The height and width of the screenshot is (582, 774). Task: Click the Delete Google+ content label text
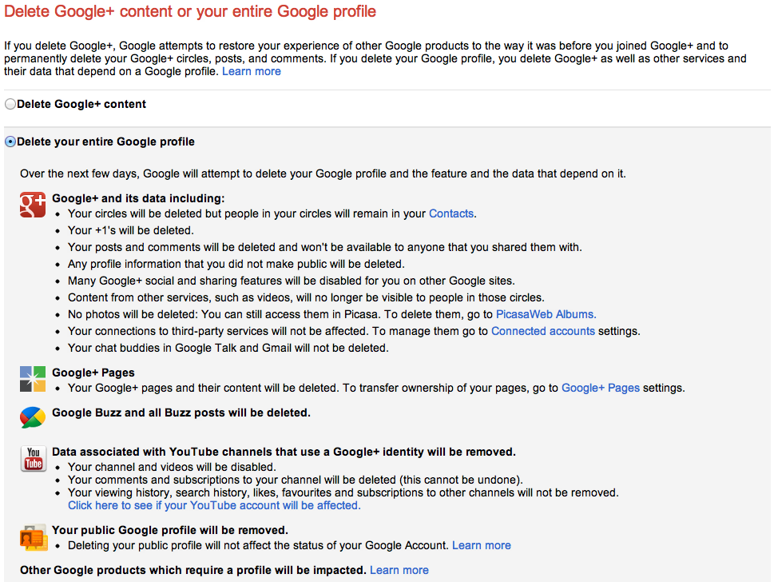81,104
